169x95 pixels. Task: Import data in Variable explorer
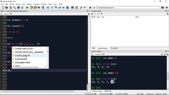(x=92, y=14)
